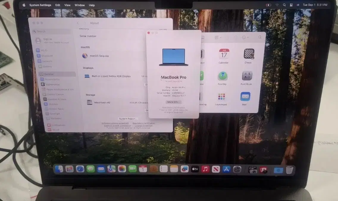Click More Info in About This Mac
Screen dimensions: 338x201
tap(173, 102)
